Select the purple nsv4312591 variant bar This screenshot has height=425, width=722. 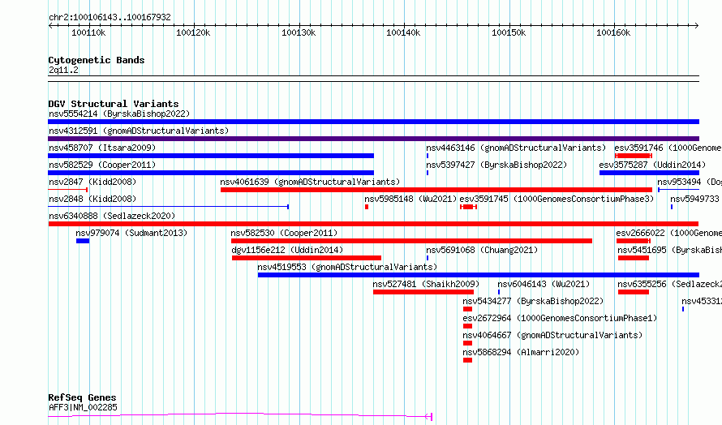(x=373, y=139)
